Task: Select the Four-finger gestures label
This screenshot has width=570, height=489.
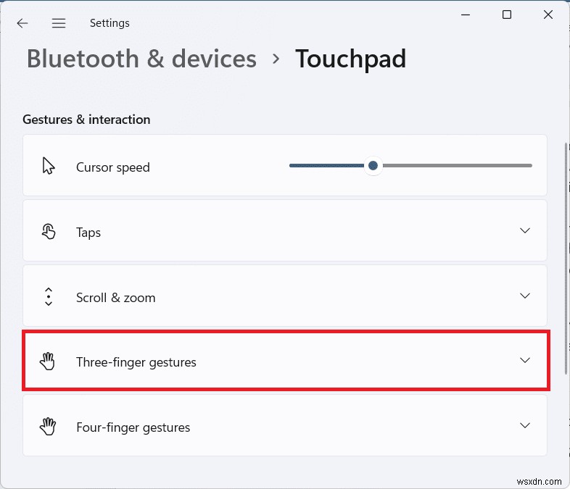Action: 133,427
